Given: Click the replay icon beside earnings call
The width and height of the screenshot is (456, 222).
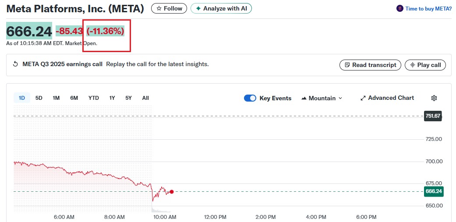Looking at the screenshot, I should [16, 64].
